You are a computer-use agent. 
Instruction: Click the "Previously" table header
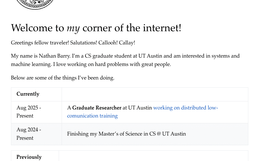pos(29,157)
